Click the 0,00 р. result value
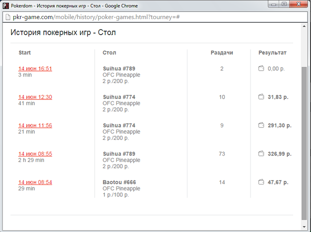 click(276, 69)
